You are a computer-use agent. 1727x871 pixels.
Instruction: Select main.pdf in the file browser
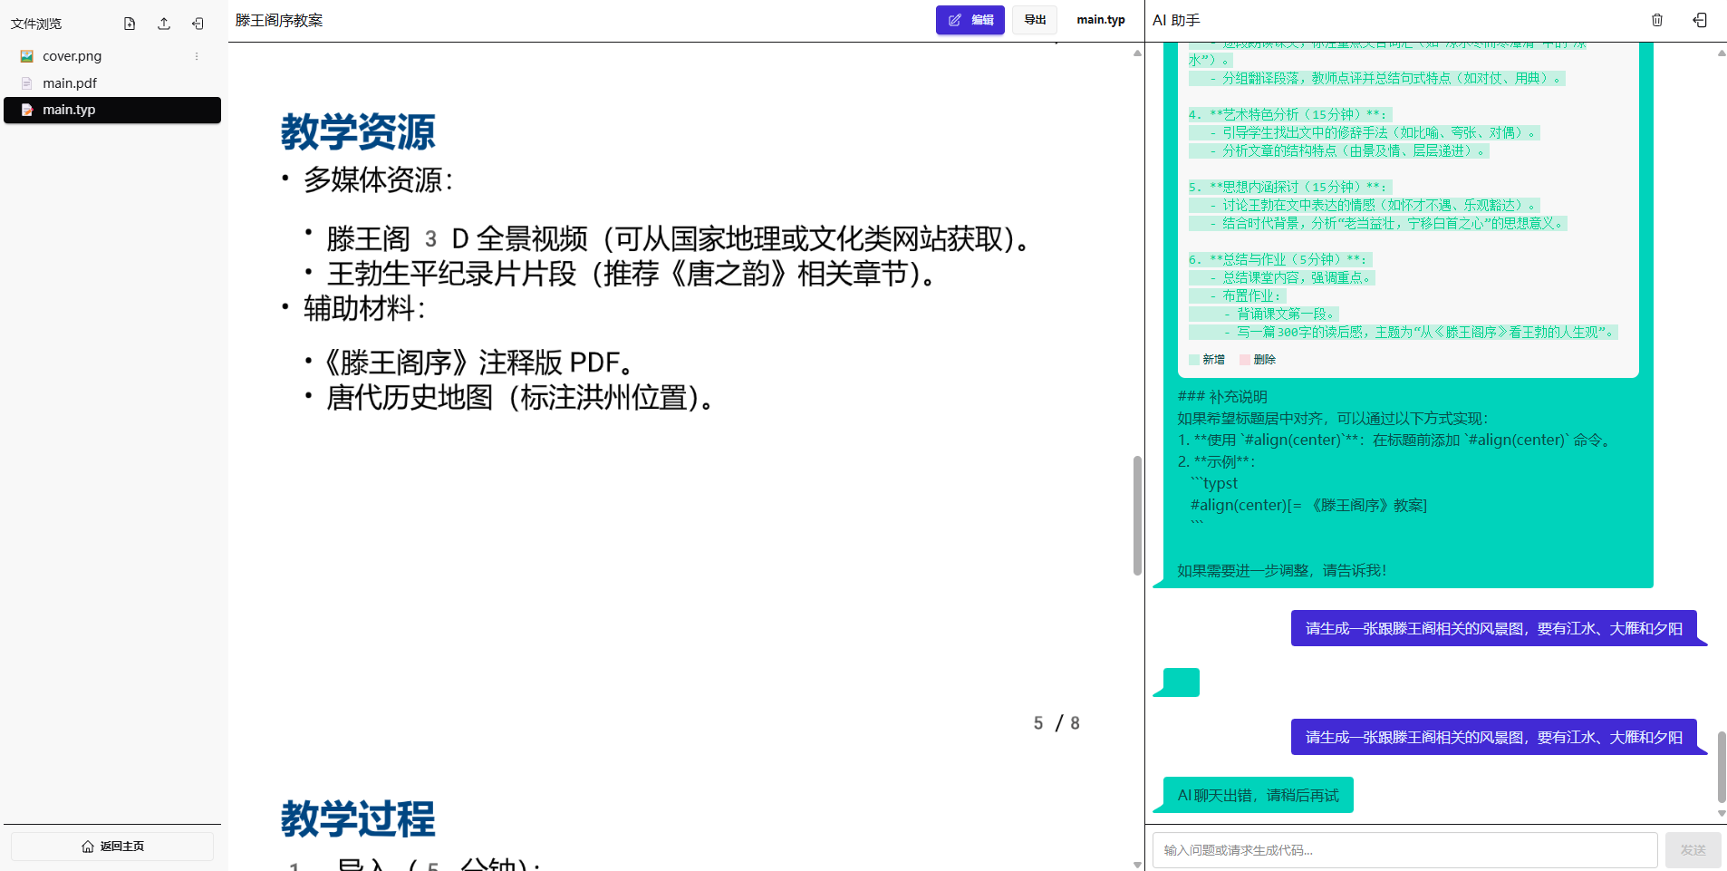click(72, 82)
